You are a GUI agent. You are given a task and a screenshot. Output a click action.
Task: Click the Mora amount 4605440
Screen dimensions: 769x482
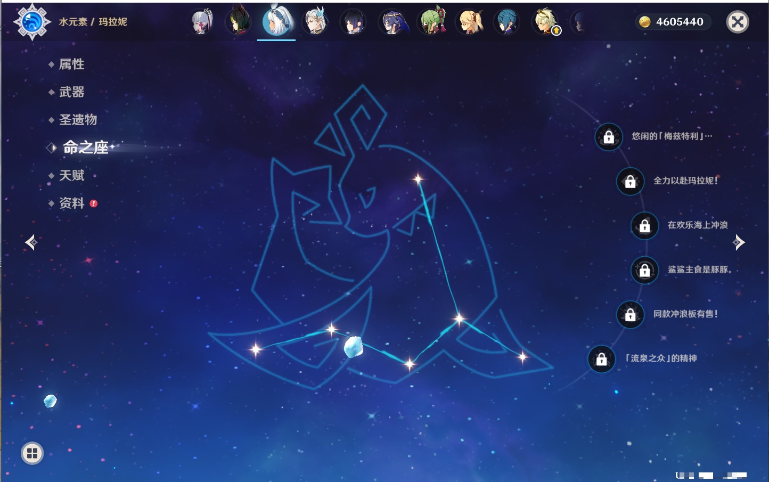[680, 22]
